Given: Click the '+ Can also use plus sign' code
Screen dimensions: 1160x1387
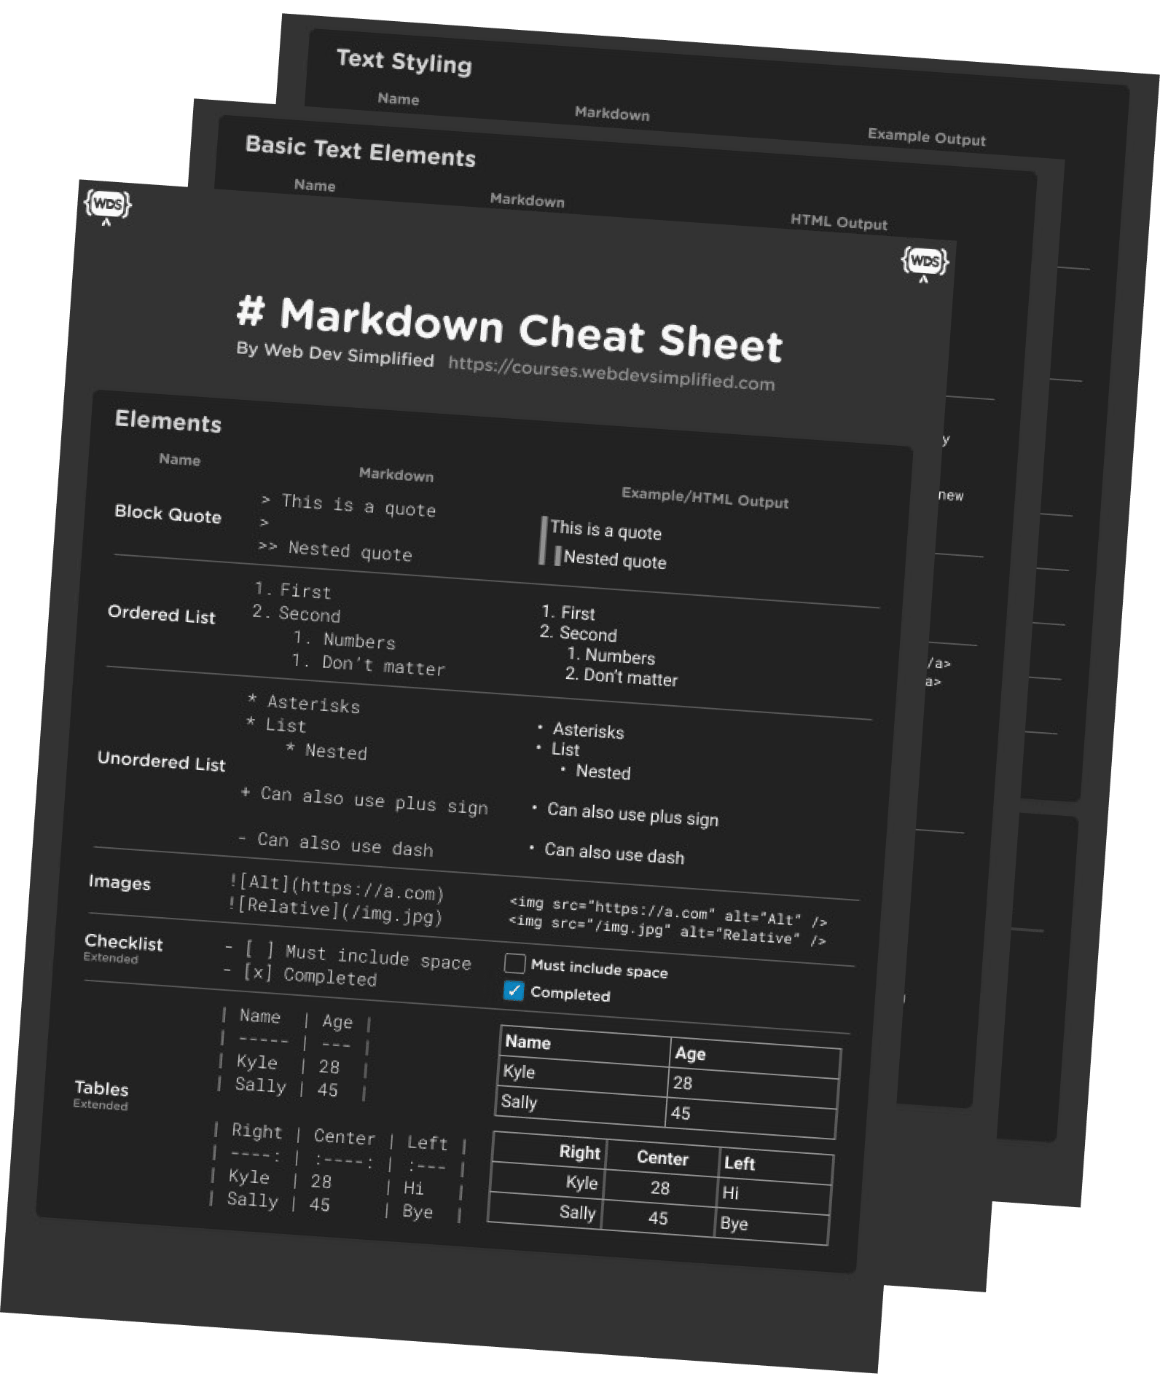Looking at the screenshot, I should 364,801.
